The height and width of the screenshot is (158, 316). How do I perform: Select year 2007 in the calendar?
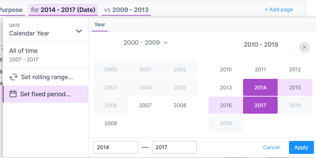pyautogui.click(x=145, y=105)
